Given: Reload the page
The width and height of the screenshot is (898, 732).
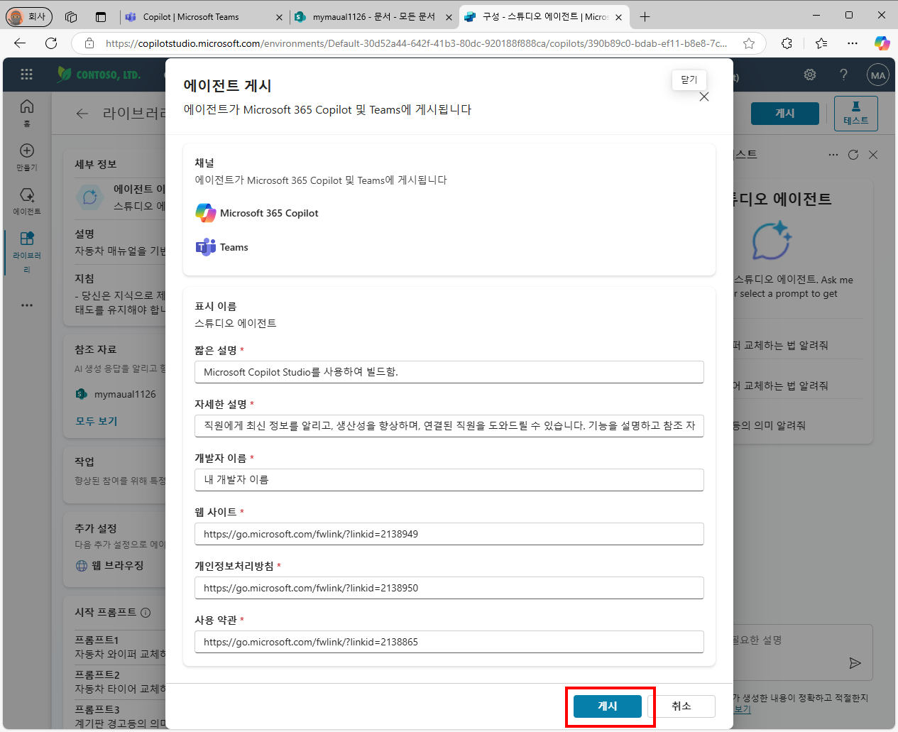Looking at the screenshot, I should pyautogui.click(x=51, y=43).
